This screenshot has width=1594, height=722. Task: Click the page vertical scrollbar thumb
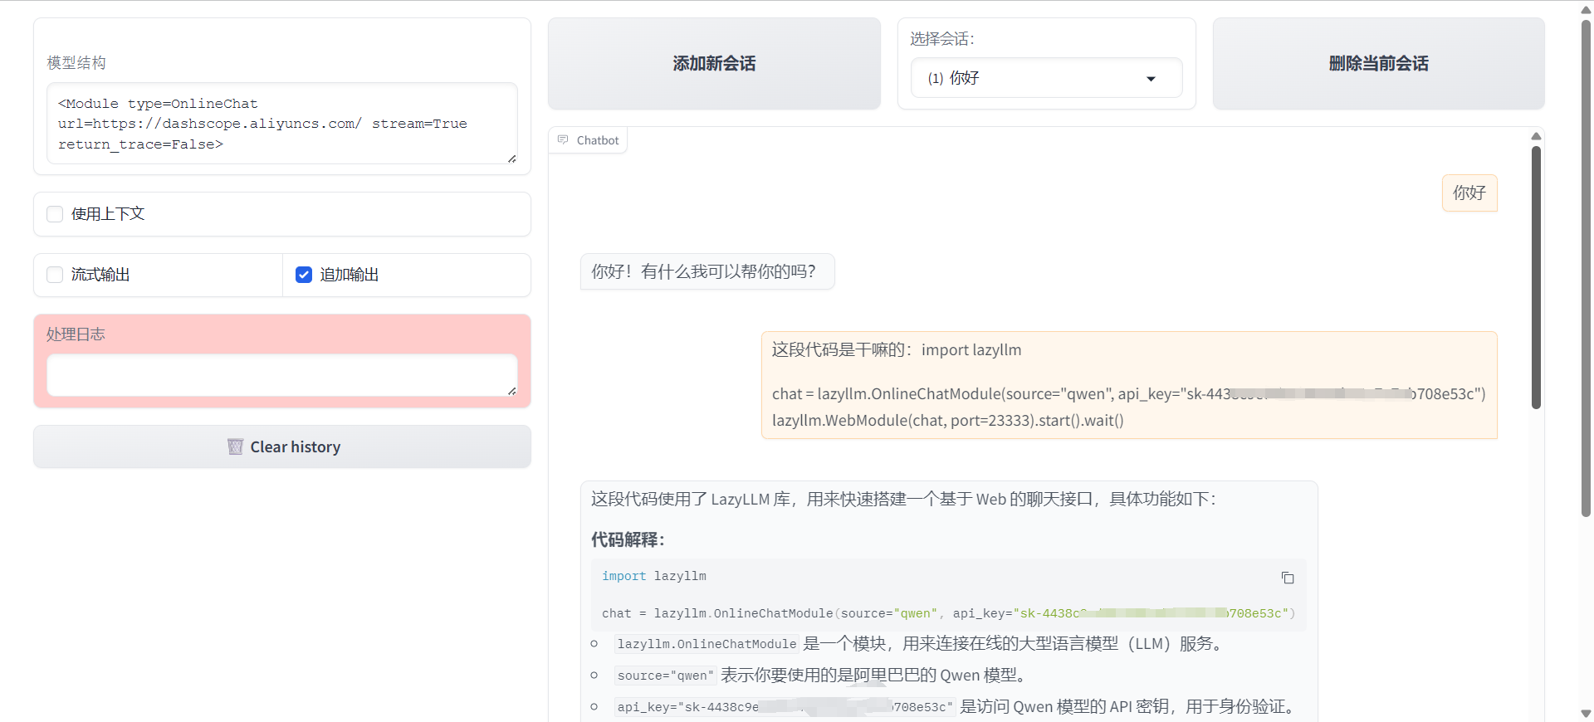pyautogui.click(x=1586, y=267)
